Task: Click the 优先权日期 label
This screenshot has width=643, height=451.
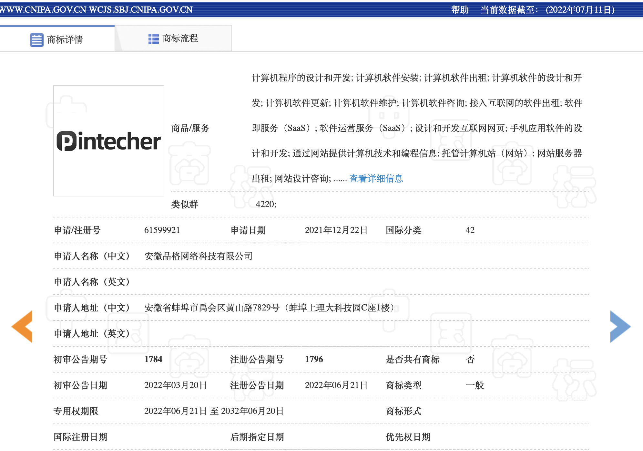Action: (x=408, y=437)
